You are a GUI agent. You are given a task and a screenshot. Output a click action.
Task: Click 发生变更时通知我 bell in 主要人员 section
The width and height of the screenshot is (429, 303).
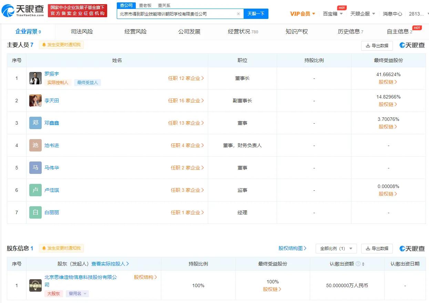pyautogui.click(x=61, y=45)
